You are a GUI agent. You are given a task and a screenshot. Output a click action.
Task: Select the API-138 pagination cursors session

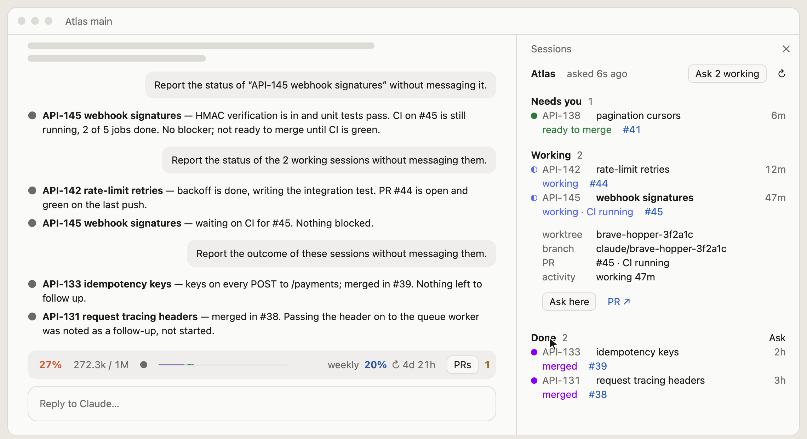tap(658, 122)
